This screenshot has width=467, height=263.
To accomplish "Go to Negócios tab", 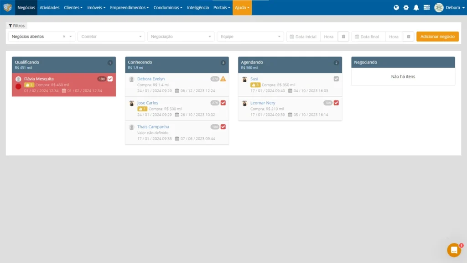I will (26, 7).
